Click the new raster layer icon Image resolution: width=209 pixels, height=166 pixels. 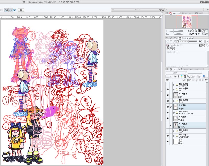pos(183,80)
